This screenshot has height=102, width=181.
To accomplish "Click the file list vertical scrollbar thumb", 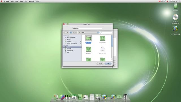I will coord(112,41).
